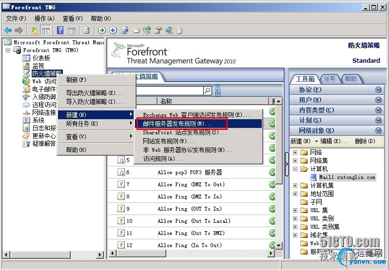
Task: Select 邮件服务器发布规则(M)... submenu item
Action: tap(198, 124)
